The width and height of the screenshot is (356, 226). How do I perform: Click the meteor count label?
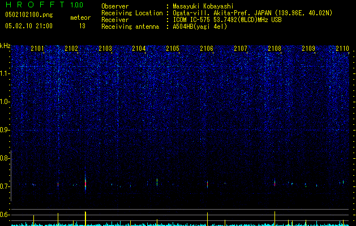tap(80, 18)
